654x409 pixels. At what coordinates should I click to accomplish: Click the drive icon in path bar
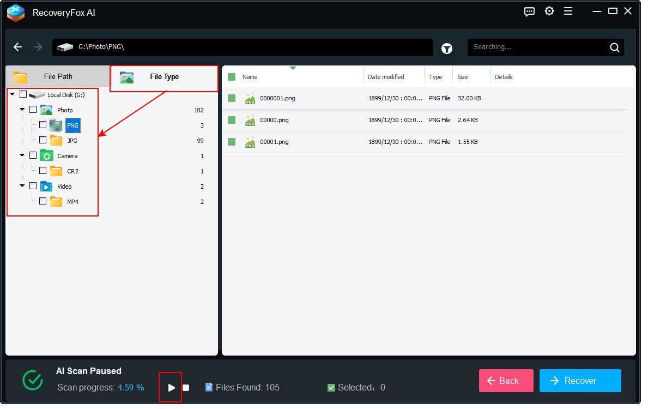pyautogui.click(x=66, y=48)
